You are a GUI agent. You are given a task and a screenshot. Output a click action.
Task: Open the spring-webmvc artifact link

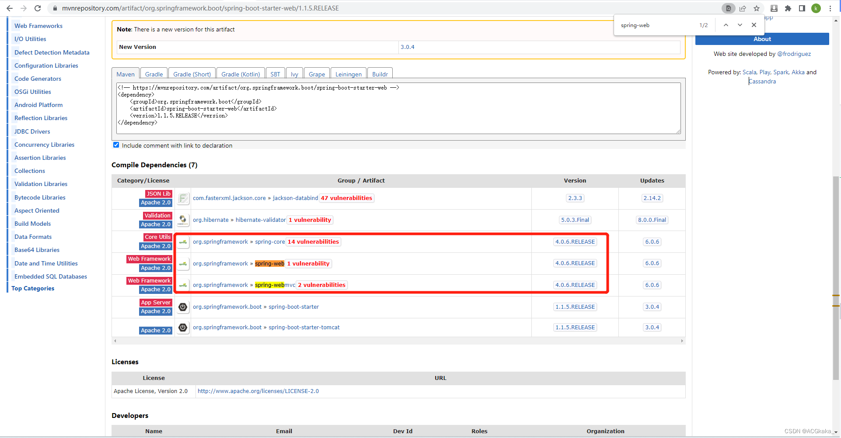click(x=275, y=285)
